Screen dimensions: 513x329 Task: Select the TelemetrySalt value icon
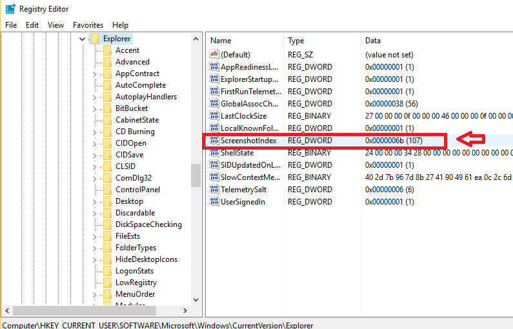pos(214,190)
